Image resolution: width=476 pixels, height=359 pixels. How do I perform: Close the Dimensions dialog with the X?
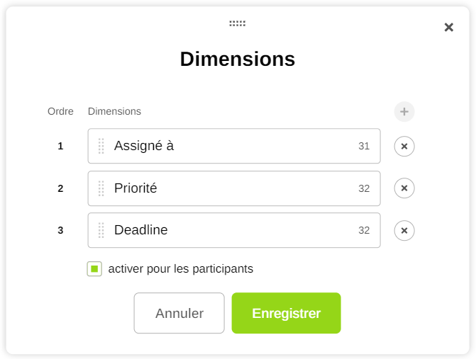pos(448,28)
